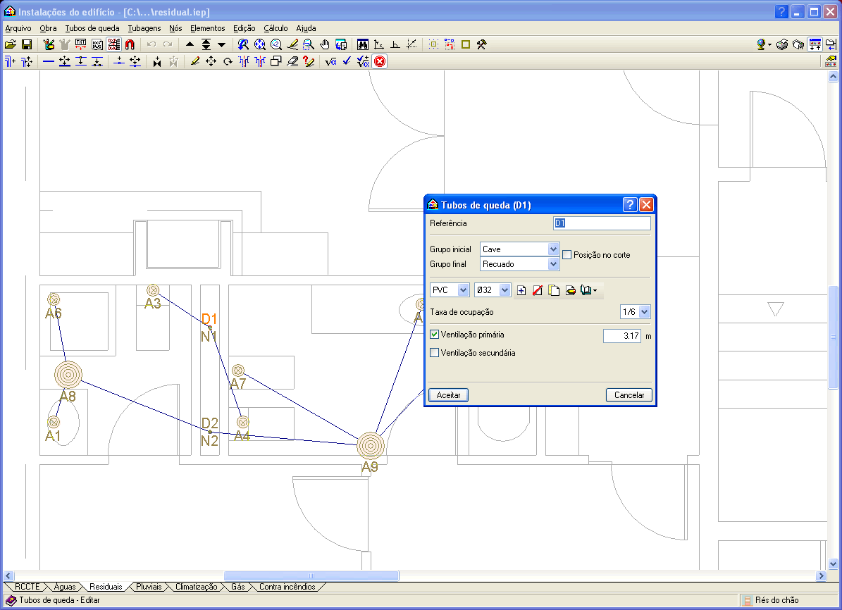Click the new-item plus icon in the dialog
Screen dimensions: 842x610
521,290
